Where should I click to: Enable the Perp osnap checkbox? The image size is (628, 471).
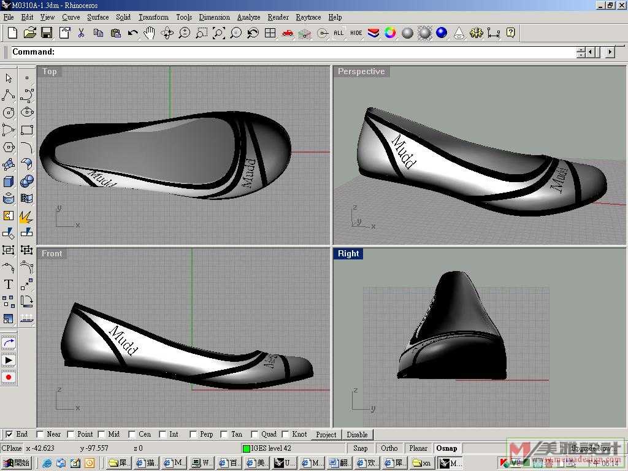193,435
